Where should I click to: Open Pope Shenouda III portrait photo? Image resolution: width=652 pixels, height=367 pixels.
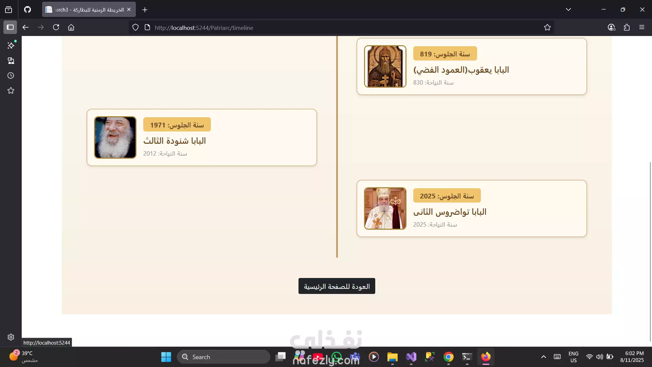click(115, 137)
